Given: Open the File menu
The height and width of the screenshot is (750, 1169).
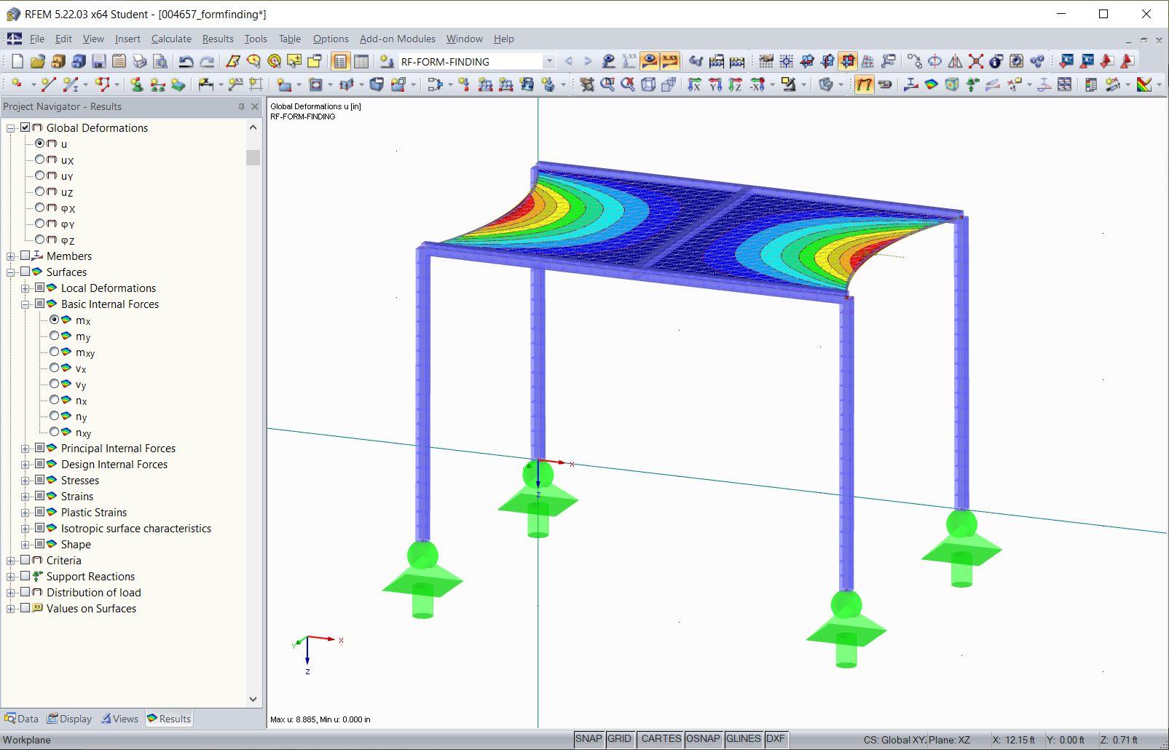Looking at the screenshot, I should click(x=37, y=39).
